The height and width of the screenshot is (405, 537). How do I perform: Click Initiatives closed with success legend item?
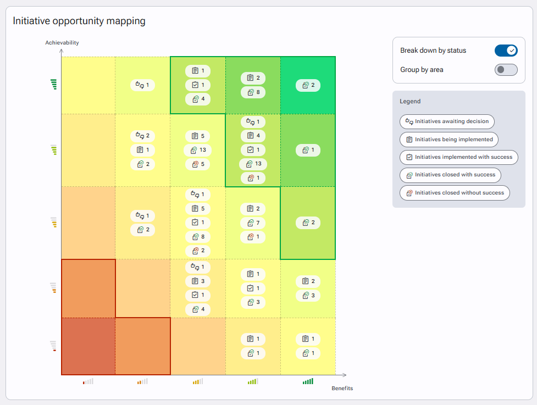(450, 175)
